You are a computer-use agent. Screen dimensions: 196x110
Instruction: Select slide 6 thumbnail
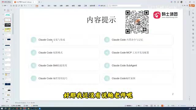[x=8, y=40]
